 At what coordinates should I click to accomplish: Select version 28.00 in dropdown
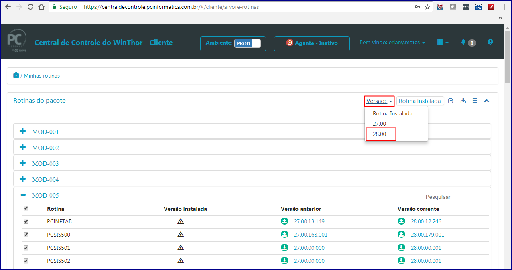click(380, 134)
